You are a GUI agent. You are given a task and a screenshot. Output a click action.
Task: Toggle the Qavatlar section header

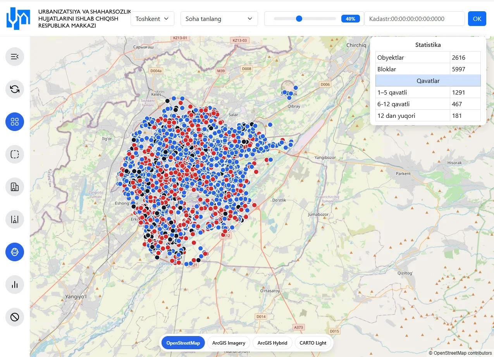(428, 81)
